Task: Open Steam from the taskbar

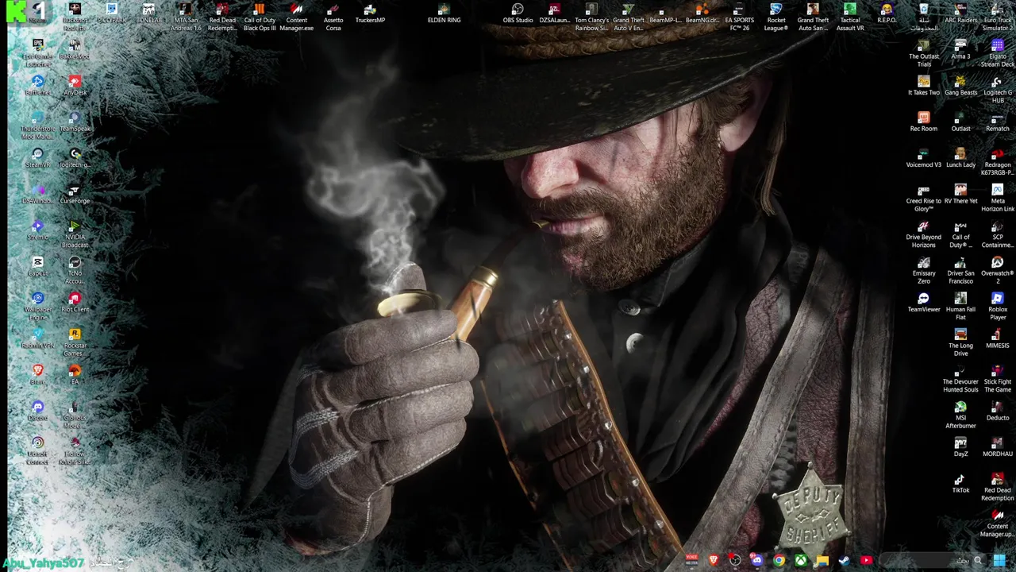Action: point(845,561)
